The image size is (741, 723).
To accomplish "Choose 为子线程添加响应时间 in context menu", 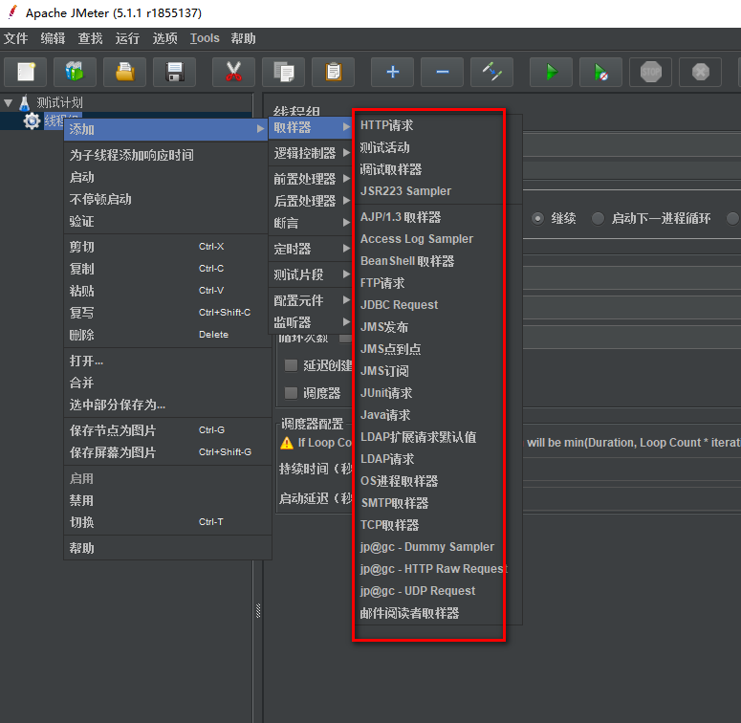I will [165, 155].
